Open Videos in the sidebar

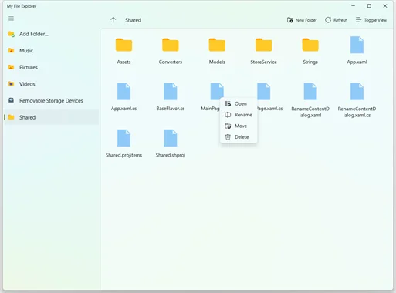(22, 84)
